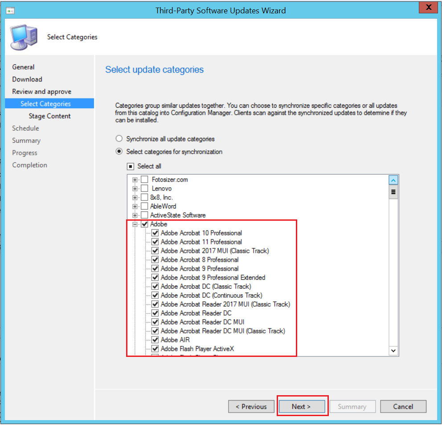Screen dimensions: 442x425
Task: Uncheck Adobe Acrobat 9 Professional checkbox
Action: point(155,268)
